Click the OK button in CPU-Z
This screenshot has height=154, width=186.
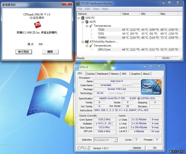[x=155, y=148]
